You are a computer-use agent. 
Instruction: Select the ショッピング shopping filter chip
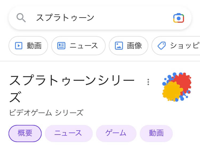[176, 46]
